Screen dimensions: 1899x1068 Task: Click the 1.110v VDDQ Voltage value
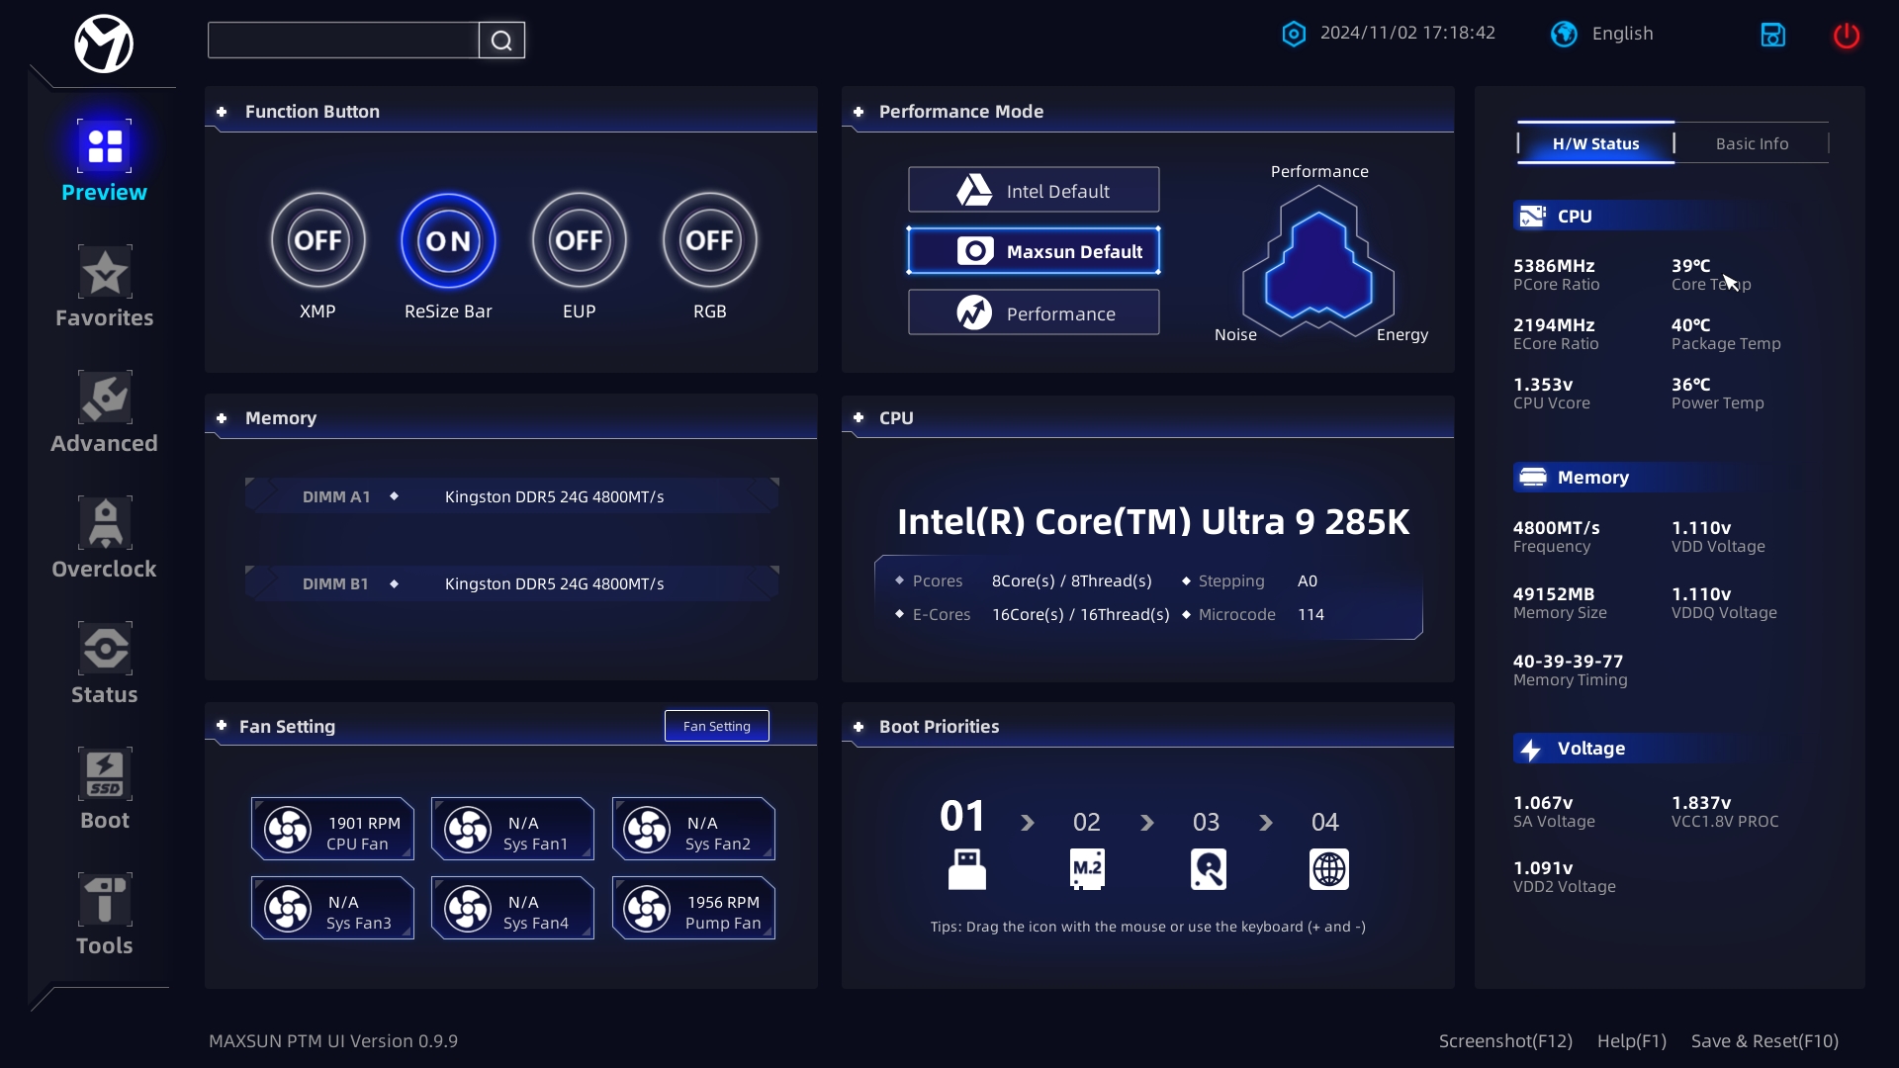(x=1701, y=594)
